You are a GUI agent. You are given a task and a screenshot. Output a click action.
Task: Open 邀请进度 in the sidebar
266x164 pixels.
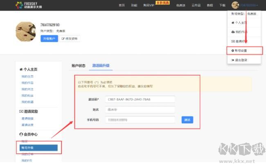27,125
